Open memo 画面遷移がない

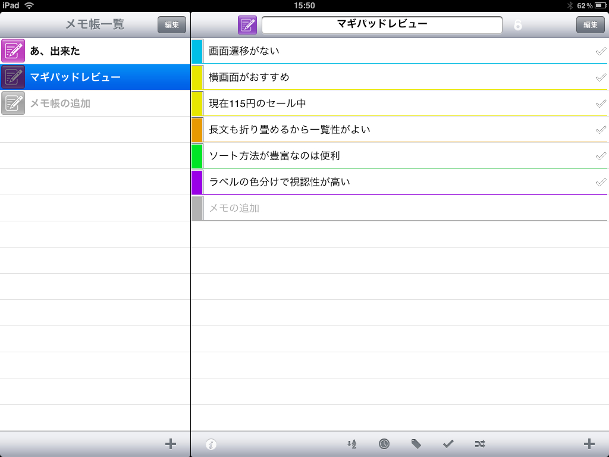point(399,51)
